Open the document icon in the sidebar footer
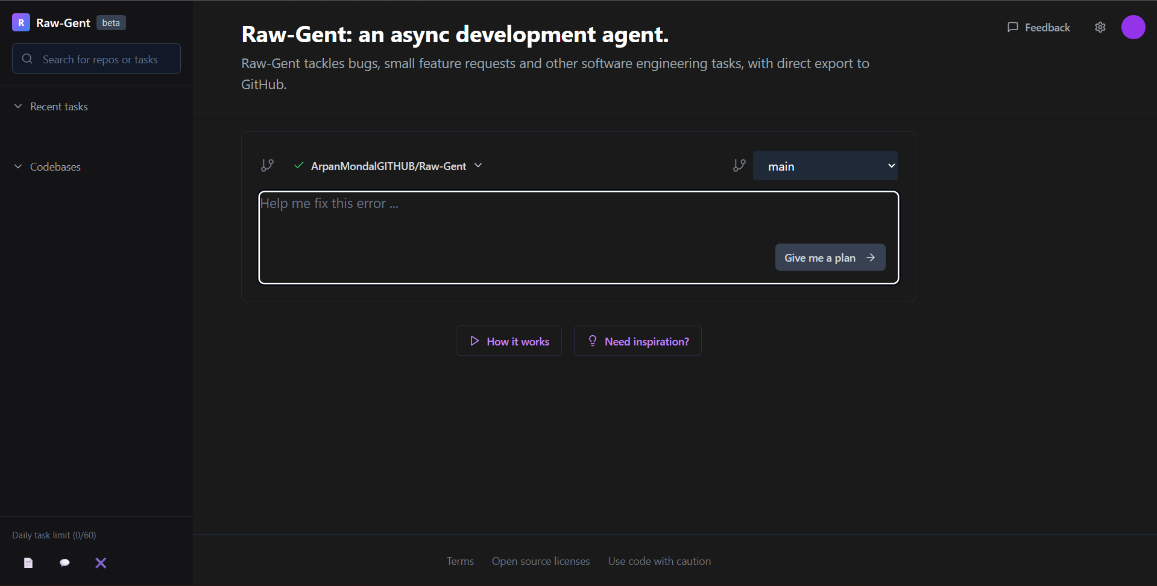Image resolution: width=1157 pixels, height=586 pixels. 28,563
